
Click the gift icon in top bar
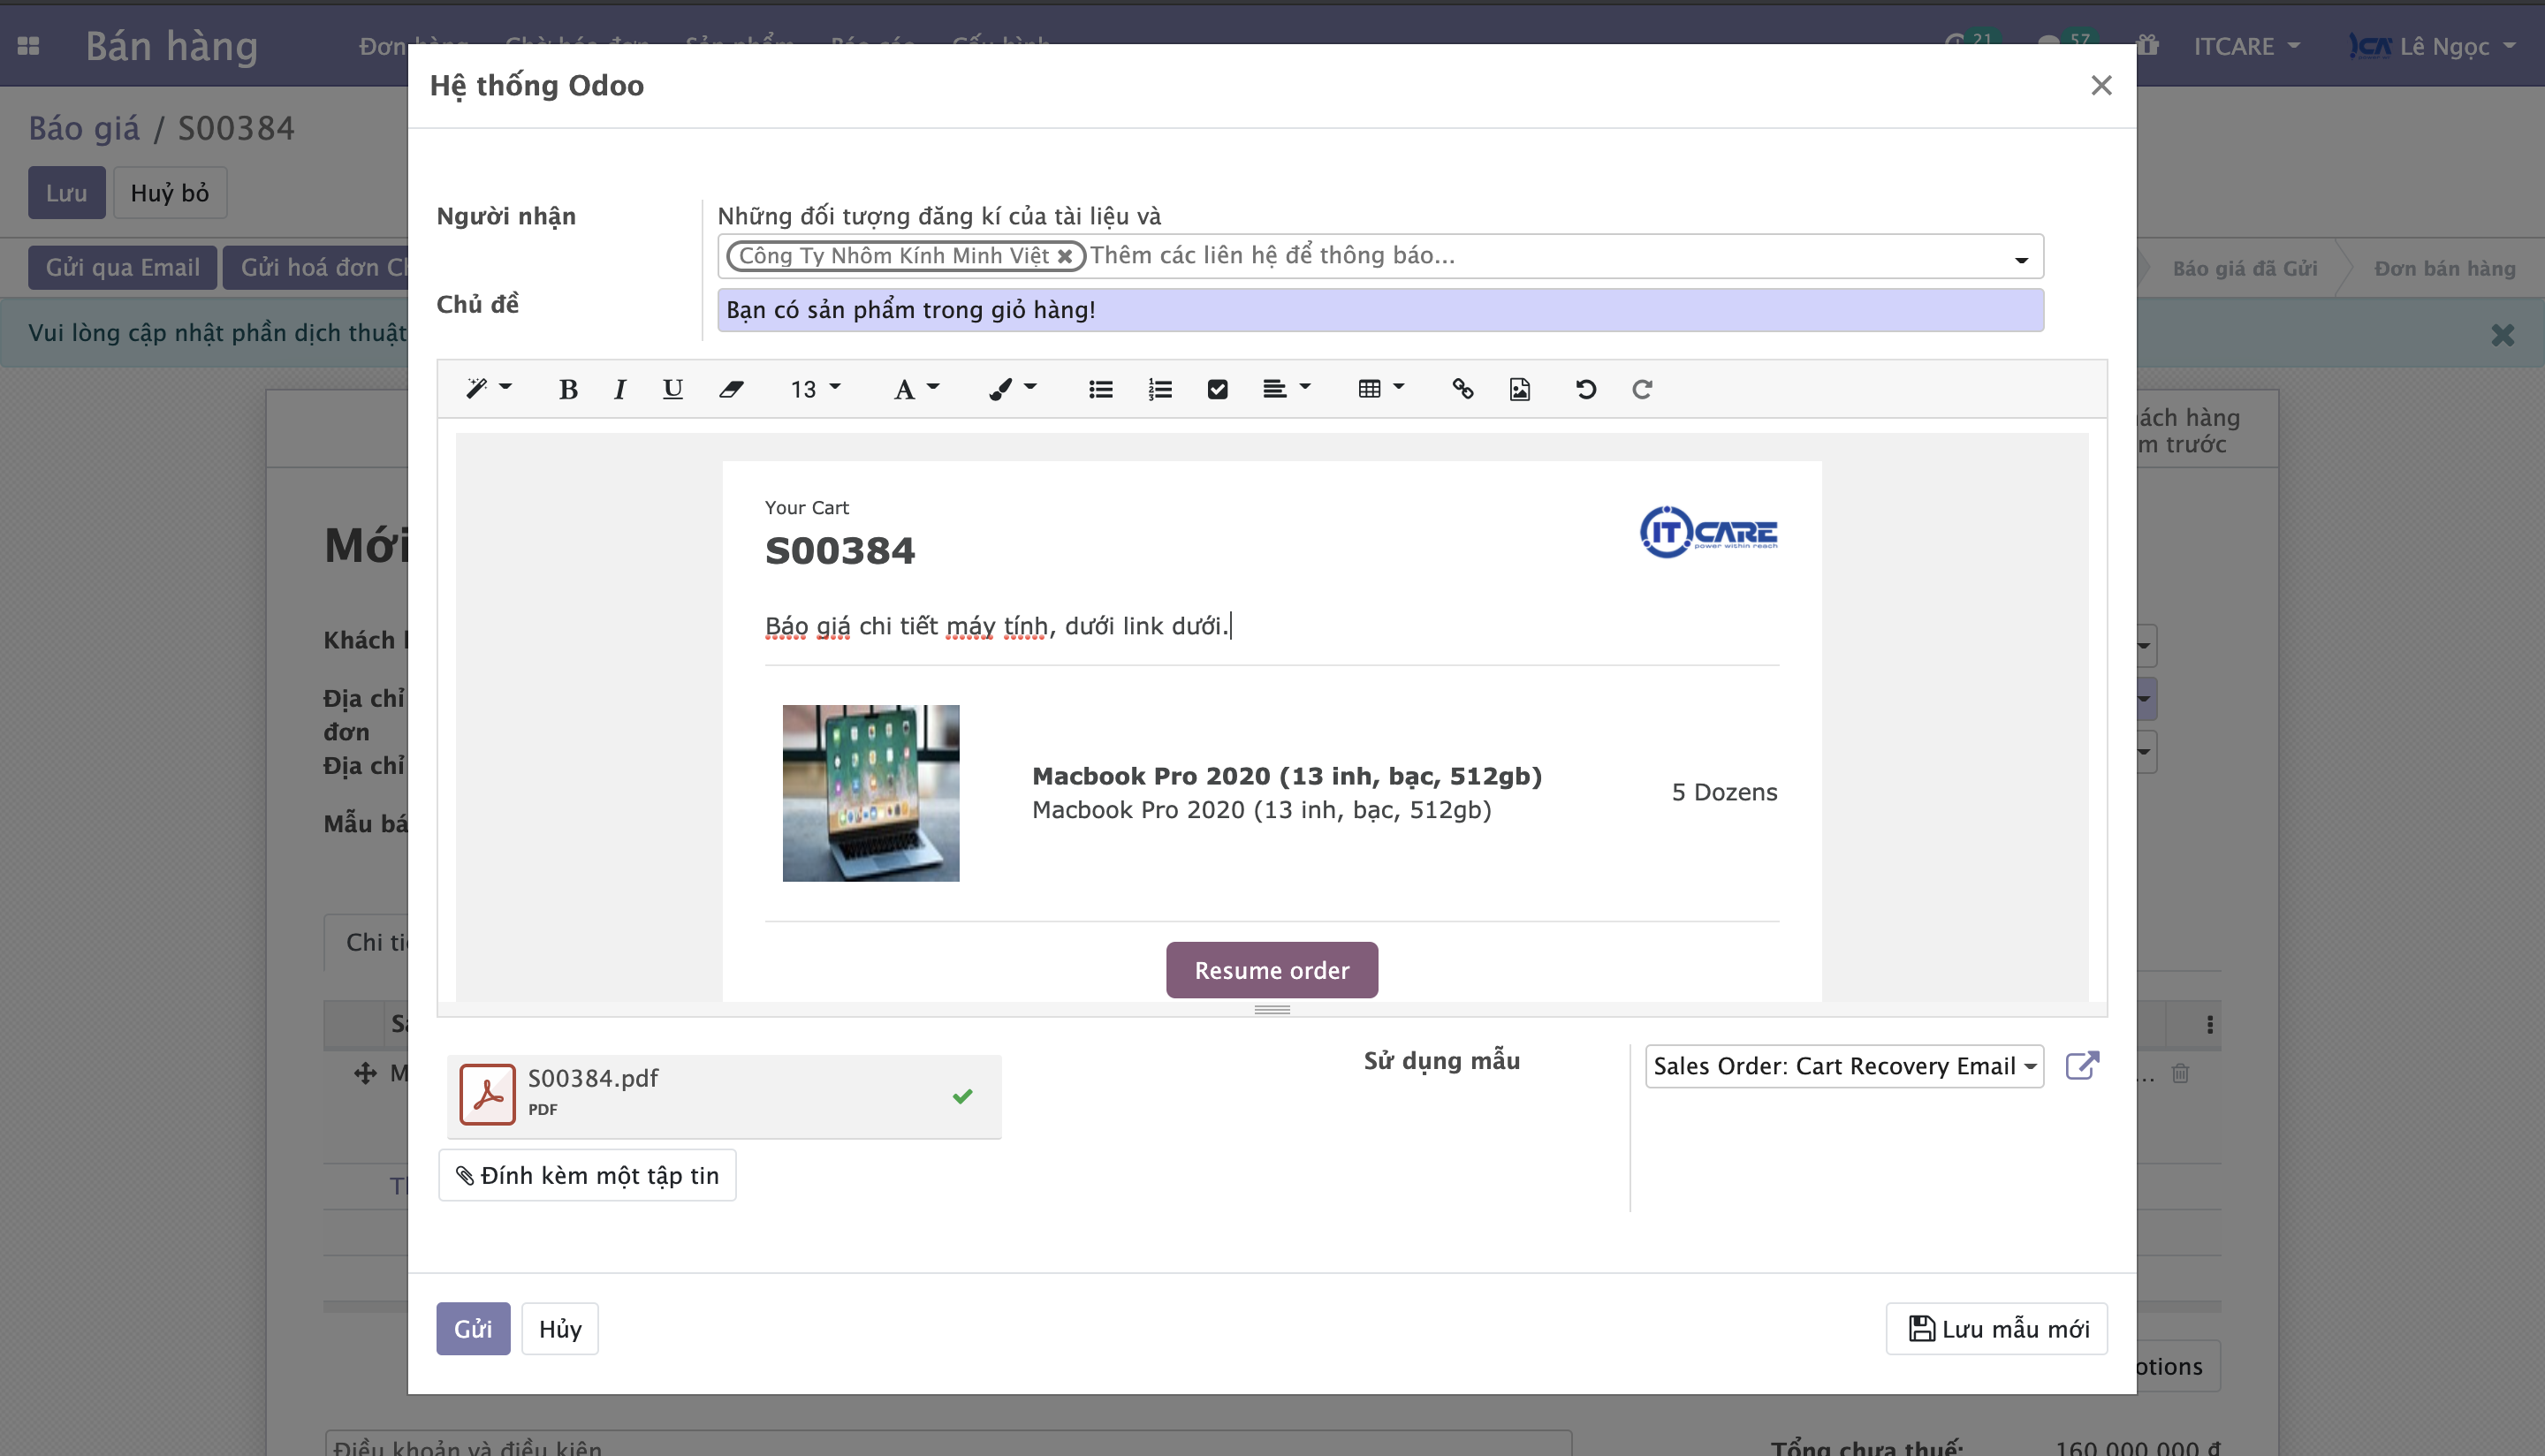click(2147, 45)
